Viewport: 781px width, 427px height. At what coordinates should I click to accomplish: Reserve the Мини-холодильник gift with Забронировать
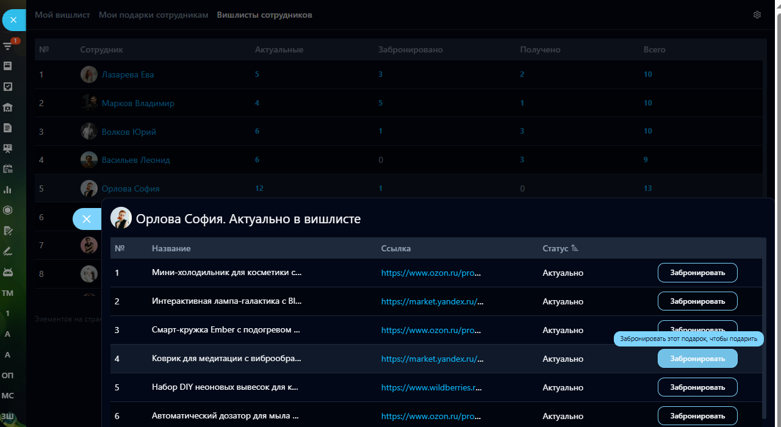pos(697,273)
